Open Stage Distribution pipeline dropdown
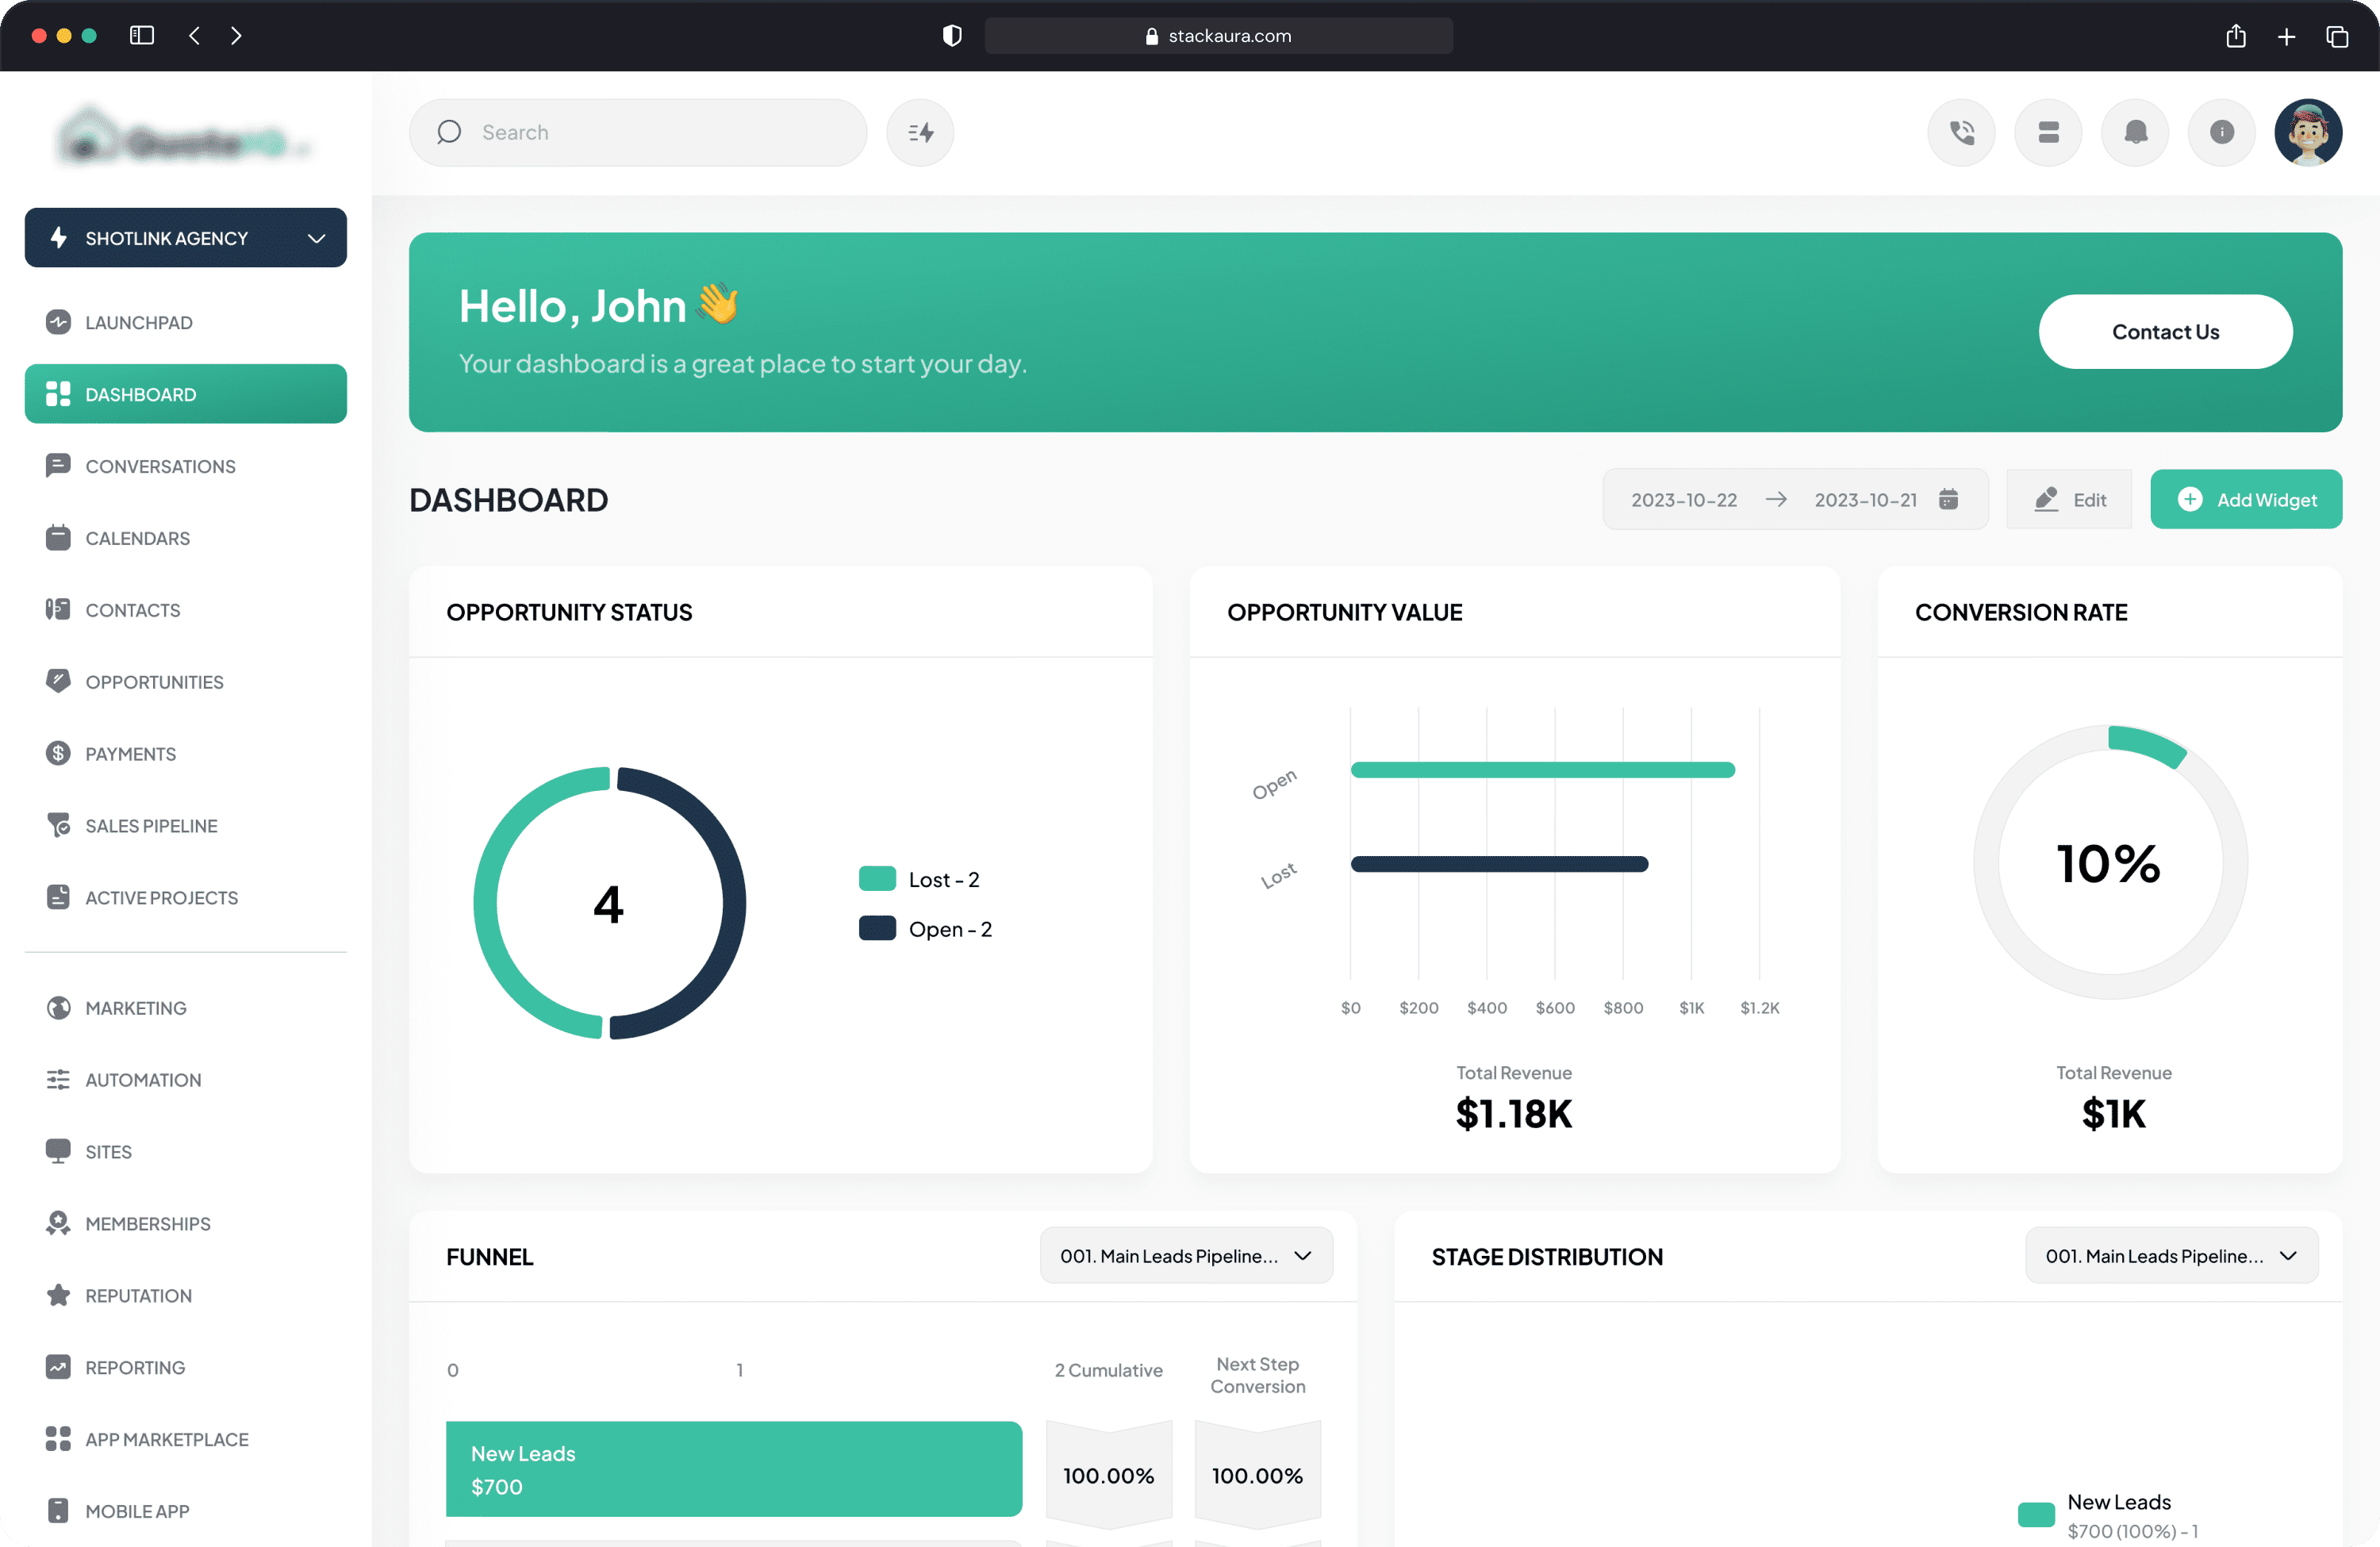The height and width of the screenshot is (1547, 2380). click(x=2170, y=1255)
